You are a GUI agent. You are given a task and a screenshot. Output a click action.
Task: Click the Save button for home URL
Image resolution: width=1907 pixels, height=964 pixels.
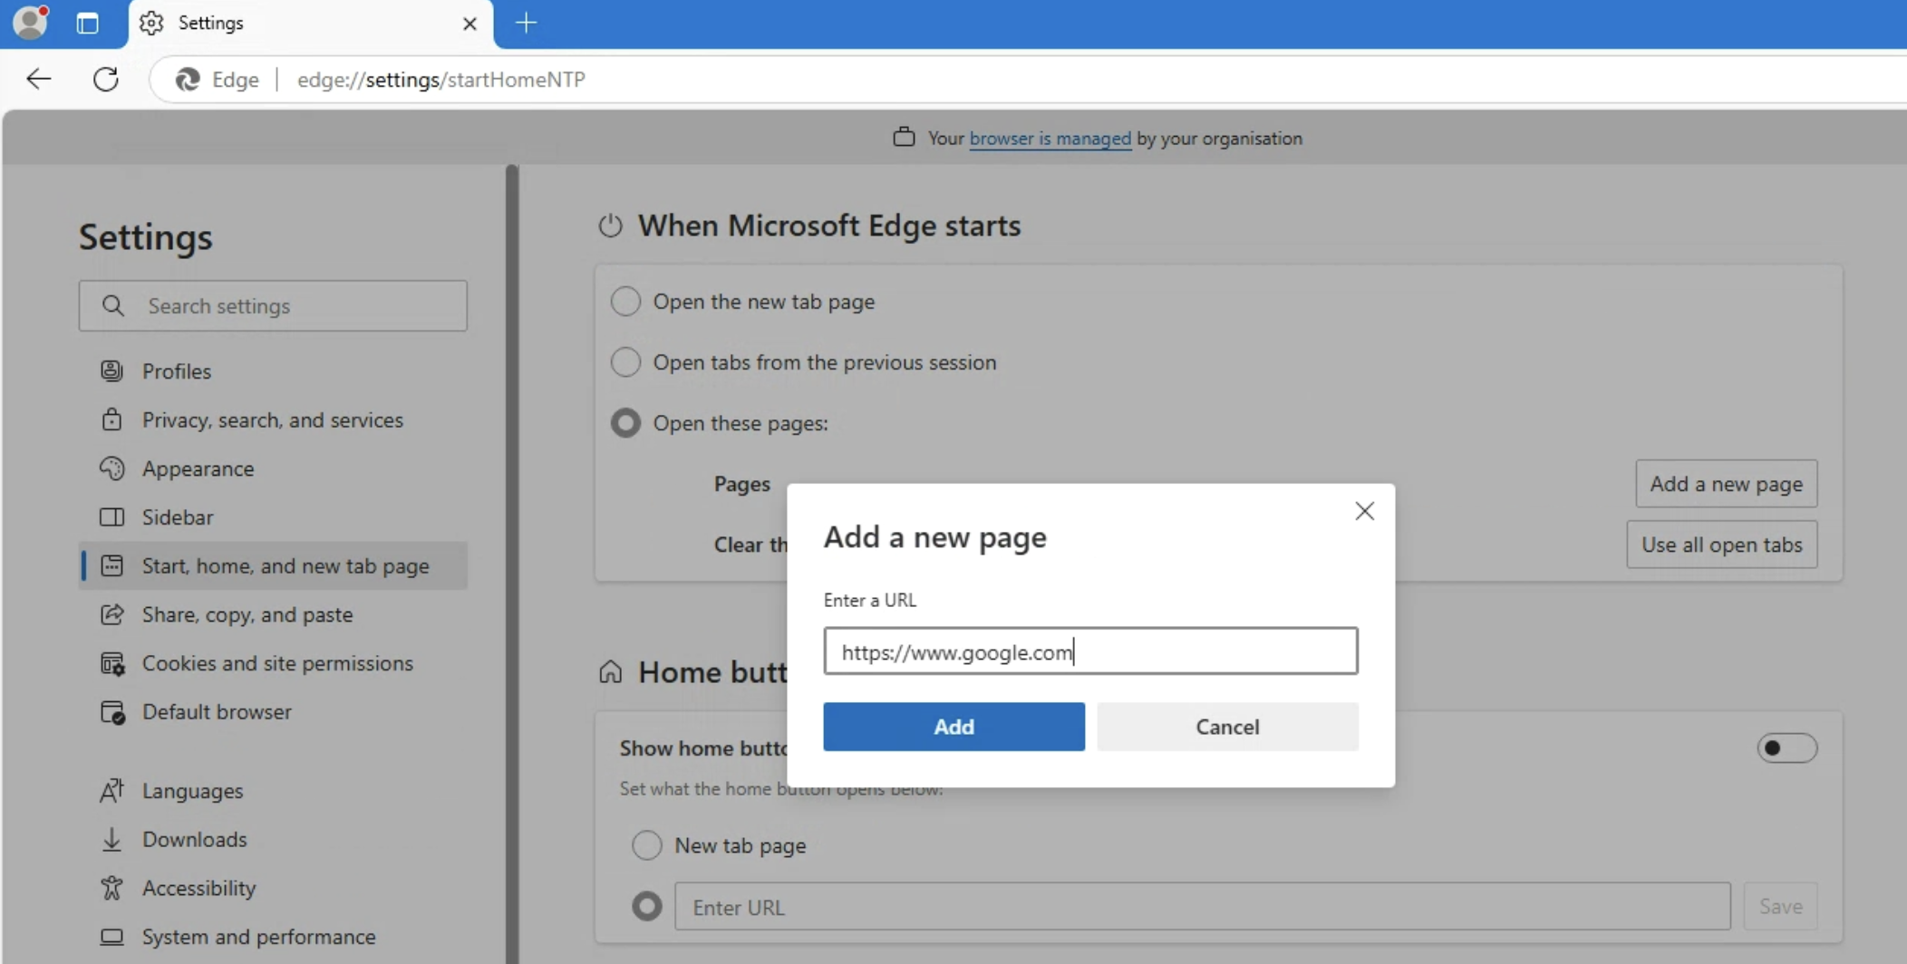[x=1780, y=907]
